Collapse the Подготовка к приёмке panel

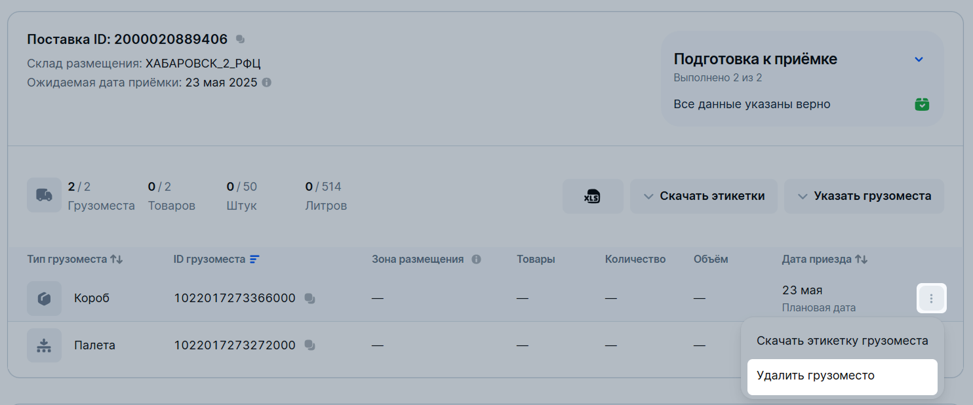(x=919, y=59)
